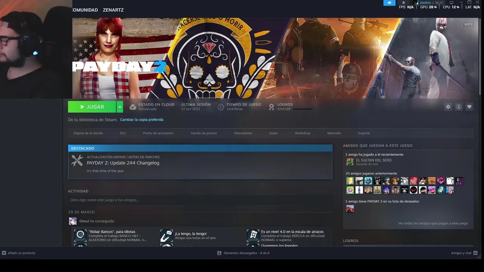The image size is (484, 272).
Task: Open 'Amigos y chat' panel
Action: pyautogui.click(x=461, y=253)
